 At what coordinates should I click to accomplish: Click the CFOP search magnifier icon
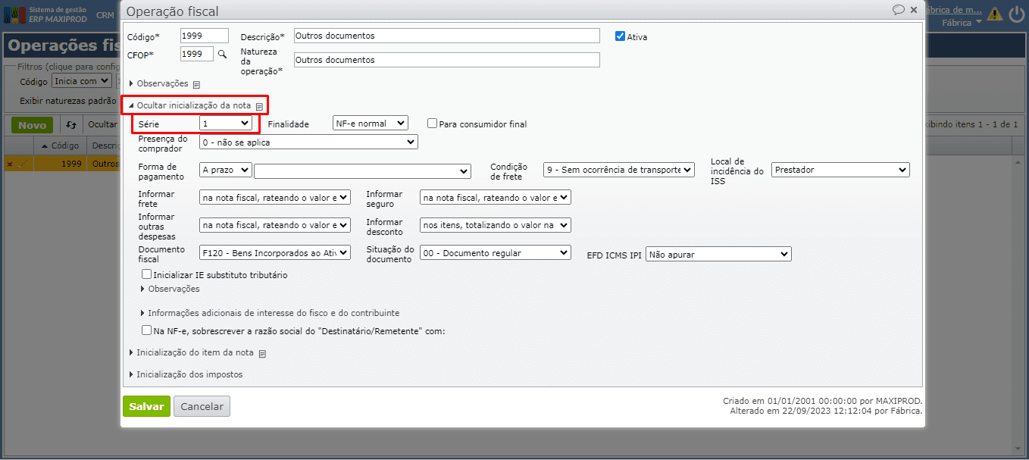pos(222,55)
